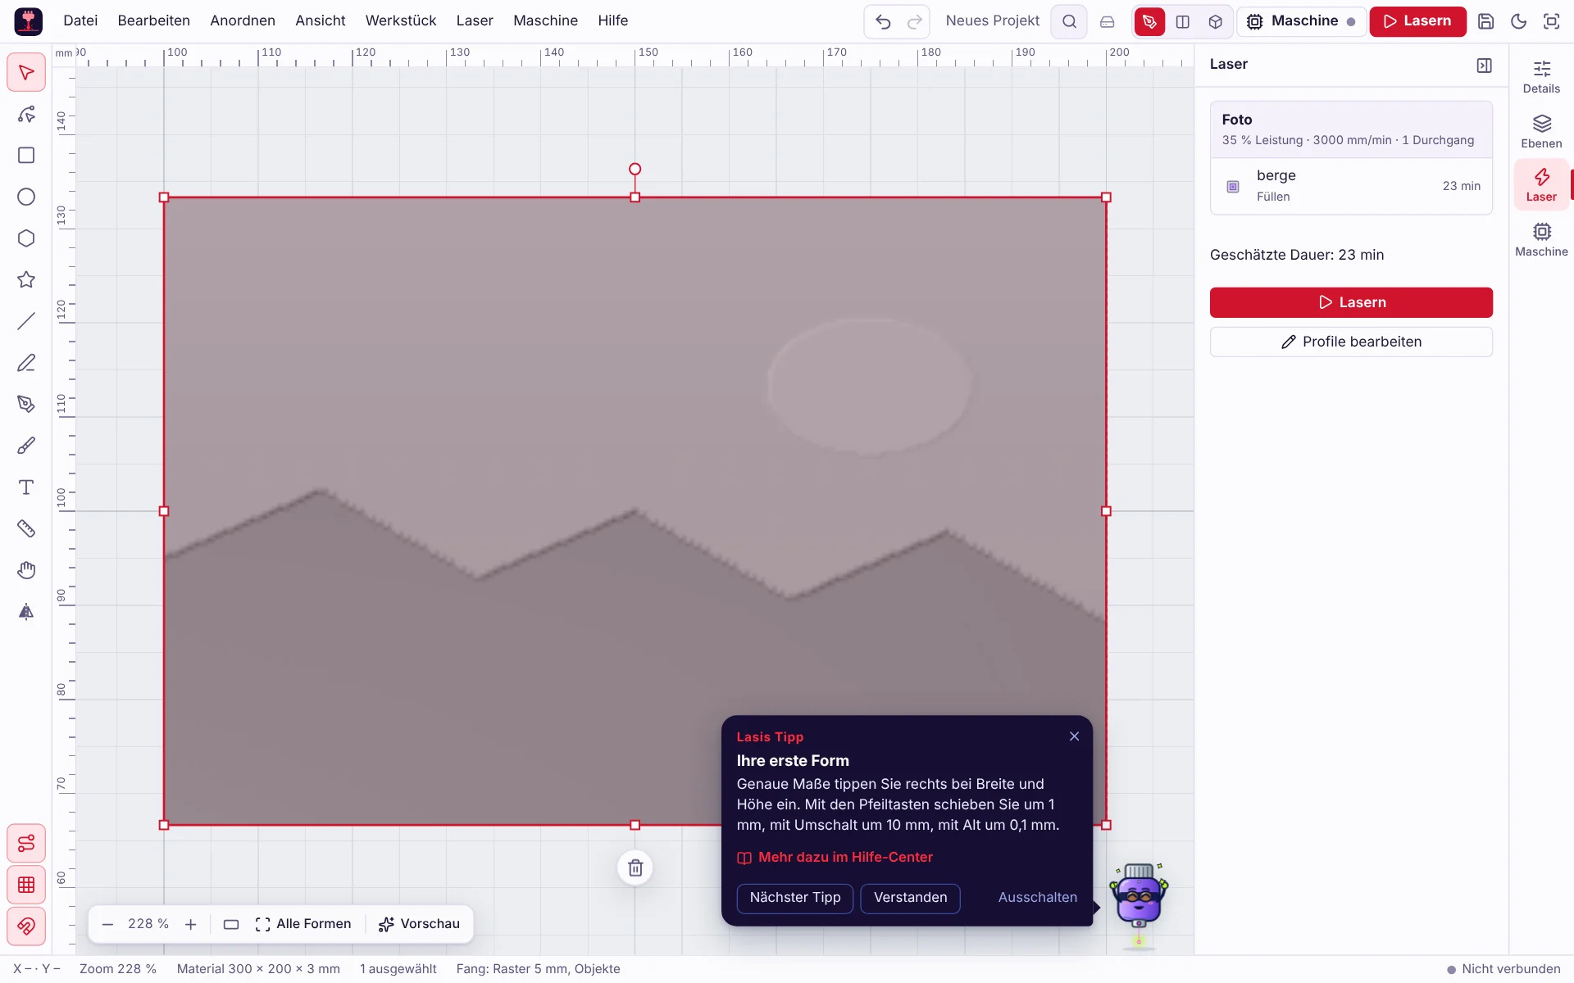1574x983 pixels.
Task: Delete selection with trash icon
Action: tap(635, 867)
